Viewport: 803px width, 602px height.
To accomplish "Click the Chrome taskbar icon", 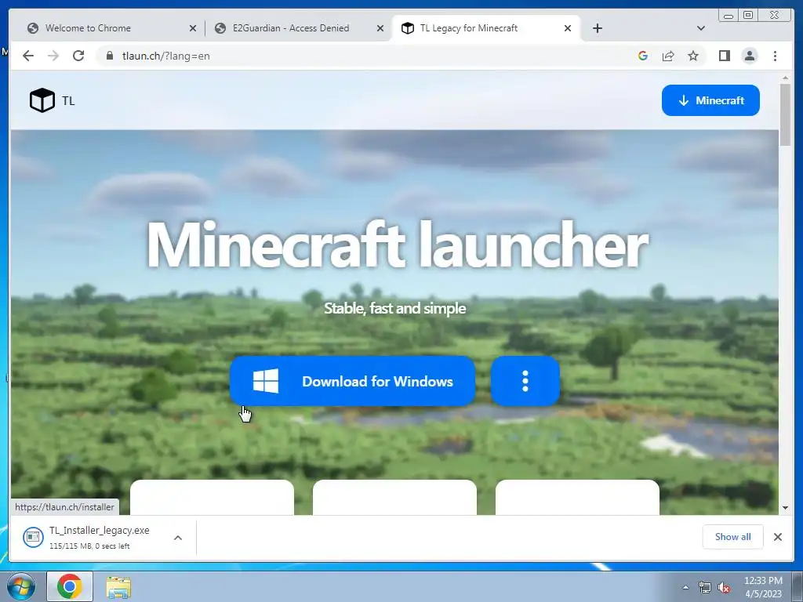I will coord(70,586).
